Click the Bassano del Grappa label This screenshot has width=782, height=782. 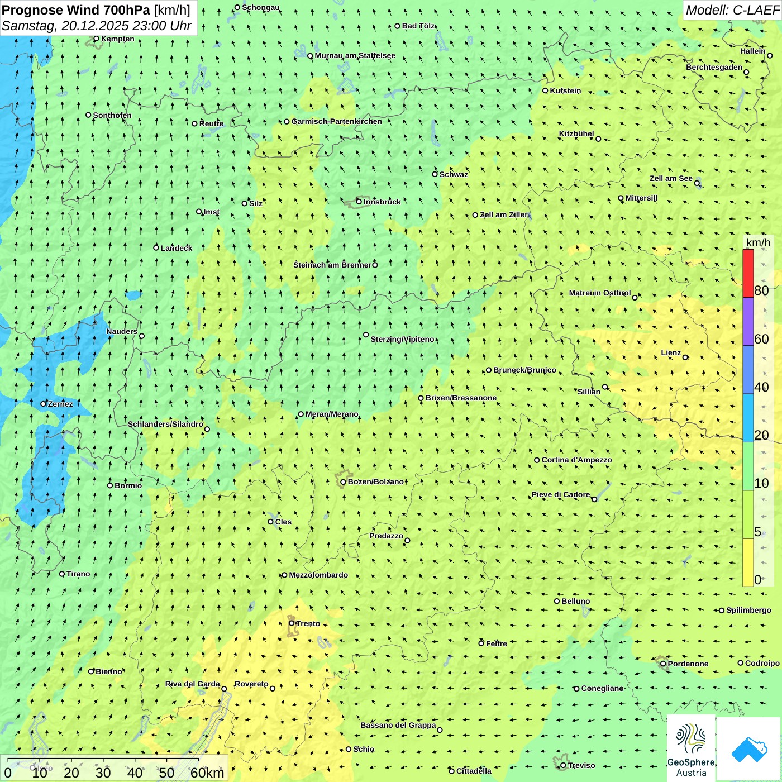pos(398,725)
